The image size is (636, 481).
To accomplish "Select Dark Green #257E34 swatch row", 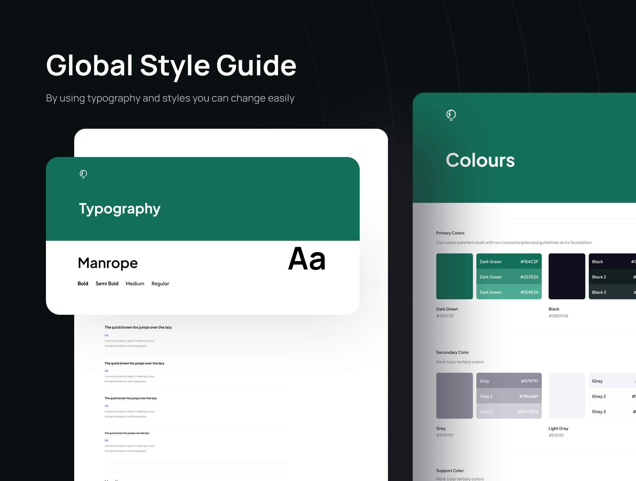I will [x=508, y=277].
